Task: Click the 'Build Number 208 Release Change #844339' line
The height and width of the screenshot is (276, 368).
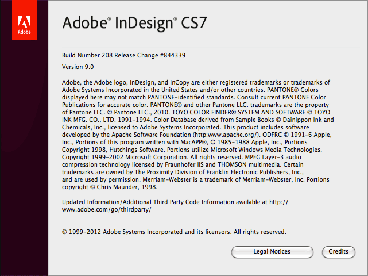Action: (x=123, y=55)
